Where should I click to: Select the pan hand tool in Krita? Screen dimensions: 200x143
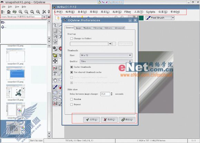55,80
